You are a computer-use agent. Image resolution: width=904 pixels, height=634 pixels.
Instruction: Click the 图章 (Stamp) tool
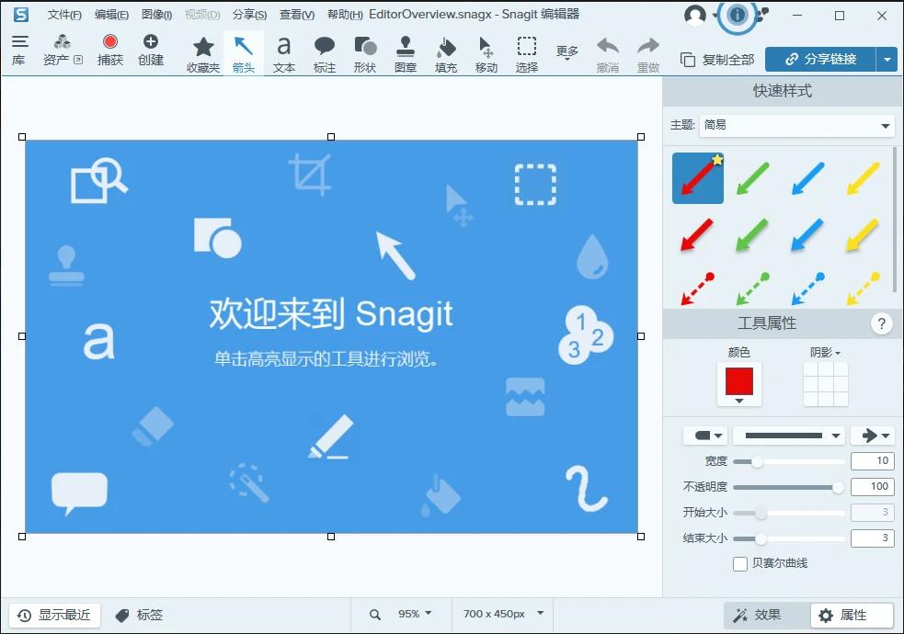pos(406,52)
